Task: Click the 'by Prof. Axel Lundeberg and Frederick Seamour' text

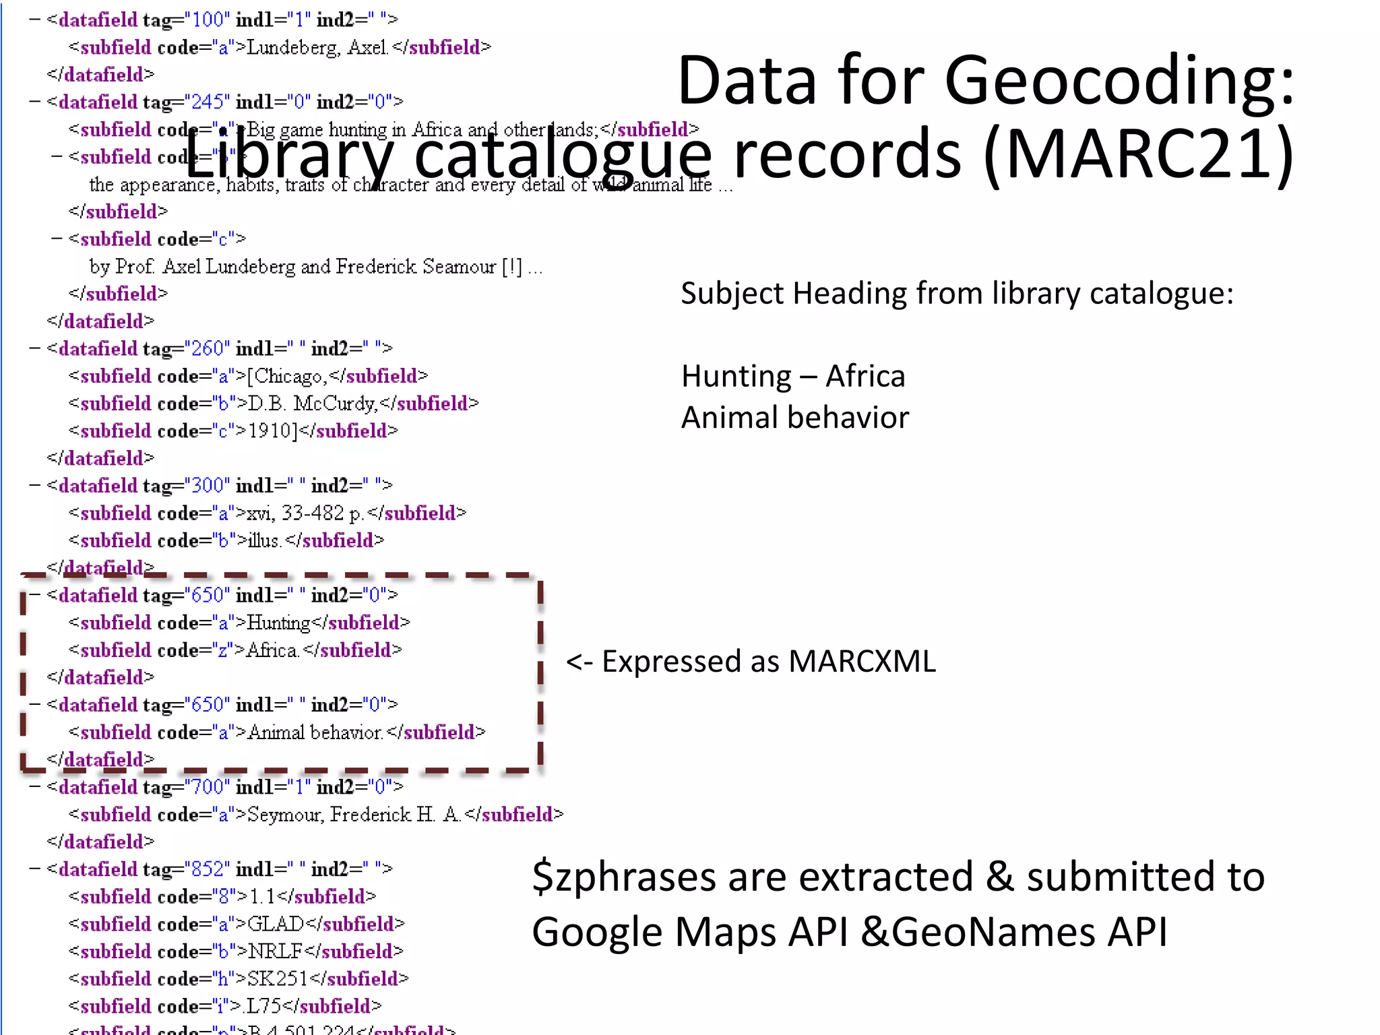Action: pos(316,267)
